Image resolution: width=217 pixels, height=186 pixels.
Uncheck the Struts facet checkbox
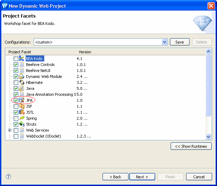tap(16, 124)
